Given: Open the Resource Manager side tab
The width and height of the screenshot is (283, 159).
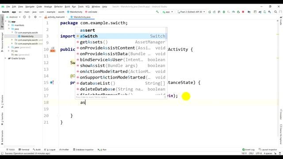Looking at the screenshot, I should (x=2, y=42).
